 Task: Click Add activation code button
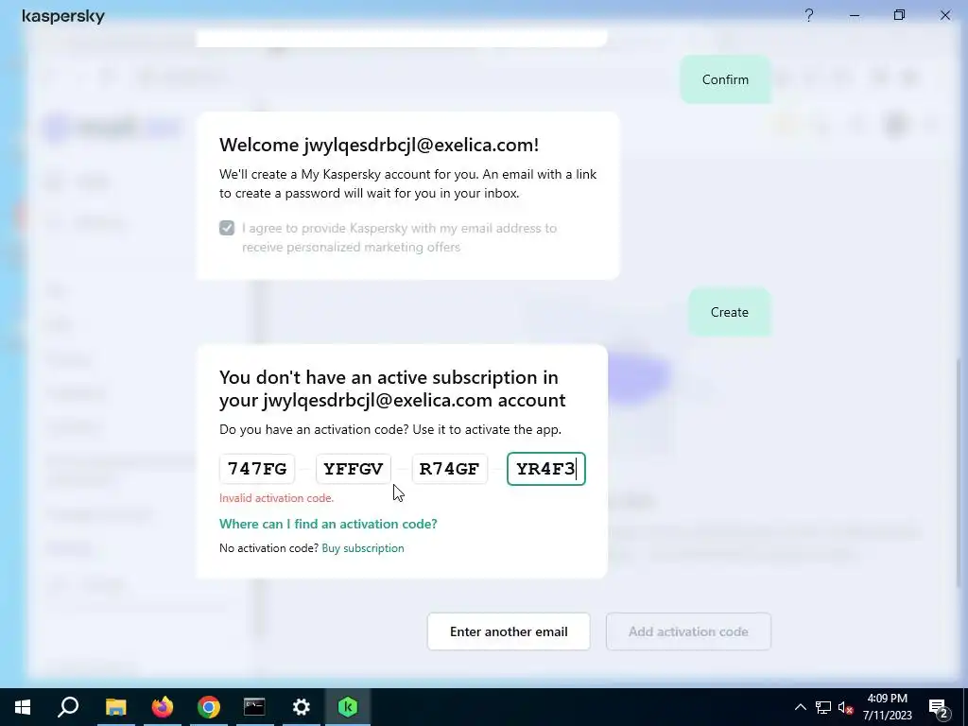coord(688,631)
